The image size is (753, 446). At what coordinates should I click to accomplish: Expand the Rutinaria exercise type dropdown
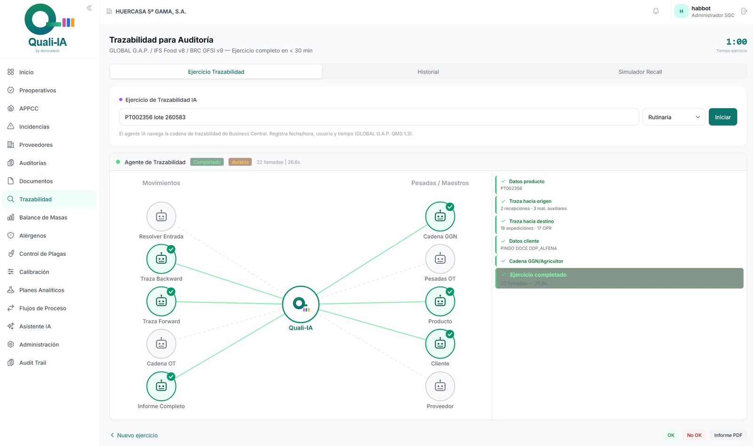[673, 117]
